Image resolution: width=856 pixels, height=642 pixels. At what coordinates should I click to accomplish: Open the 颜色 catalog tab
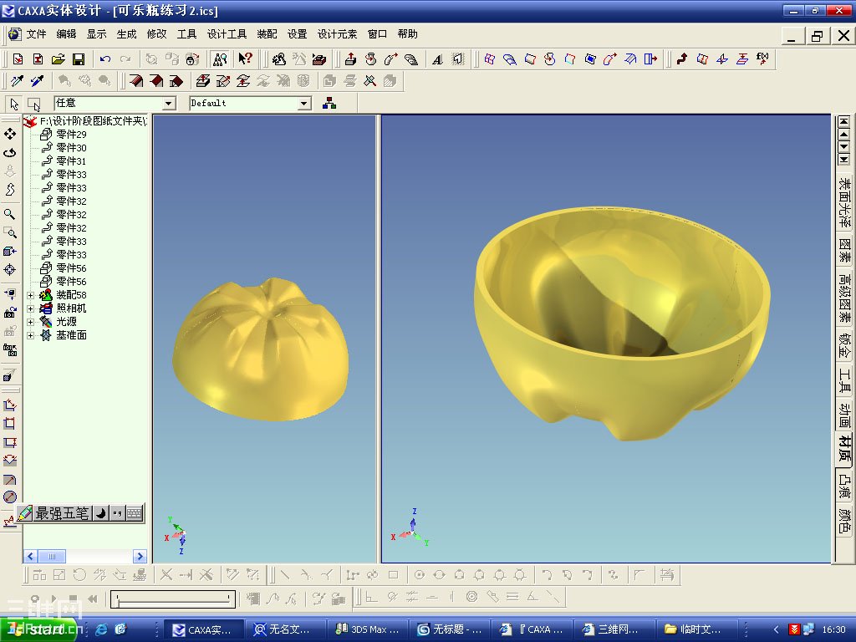coord(844,520)
